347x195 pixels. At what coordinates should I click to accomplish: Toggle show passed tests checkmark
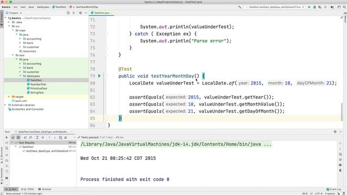[x=13, y=137]
